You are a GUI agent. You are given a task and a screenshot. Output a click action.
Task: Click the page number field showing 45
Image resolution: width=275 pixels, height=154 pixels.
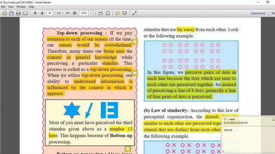coord(50,13)
